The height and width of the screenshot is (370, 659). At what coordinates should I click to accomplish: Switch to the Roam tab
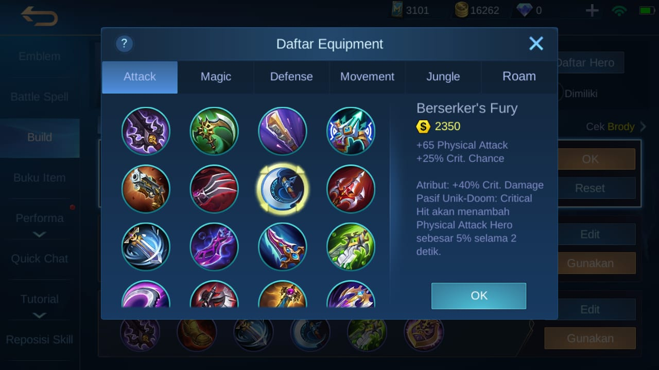(x=519, y=77)
